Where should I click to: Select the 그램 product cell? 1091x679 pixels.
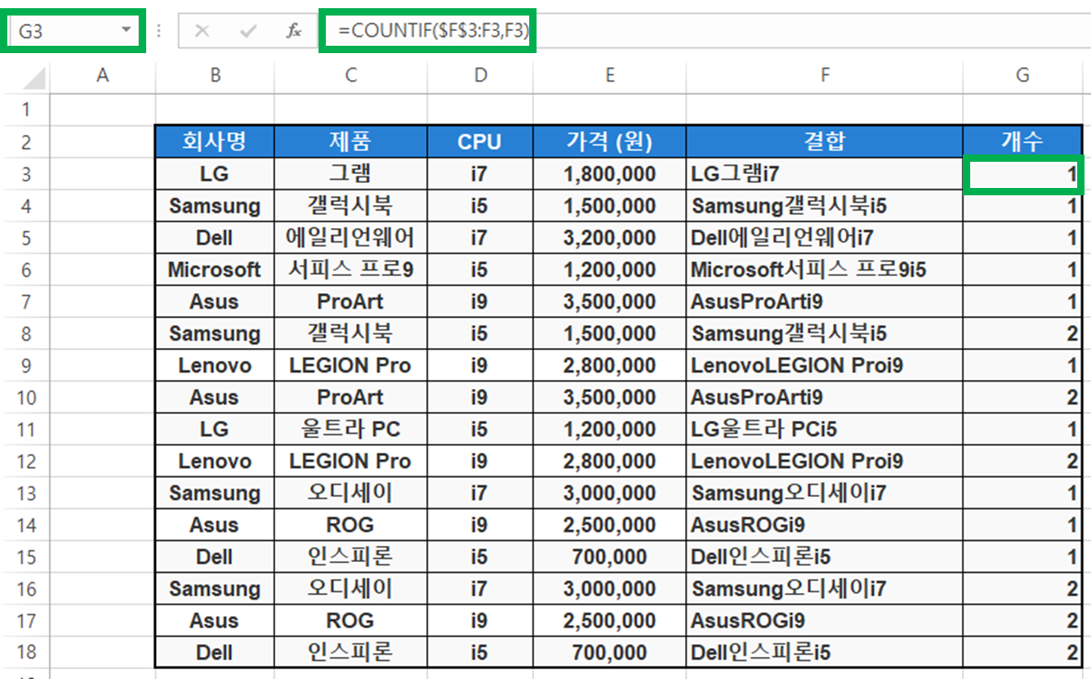351,174
